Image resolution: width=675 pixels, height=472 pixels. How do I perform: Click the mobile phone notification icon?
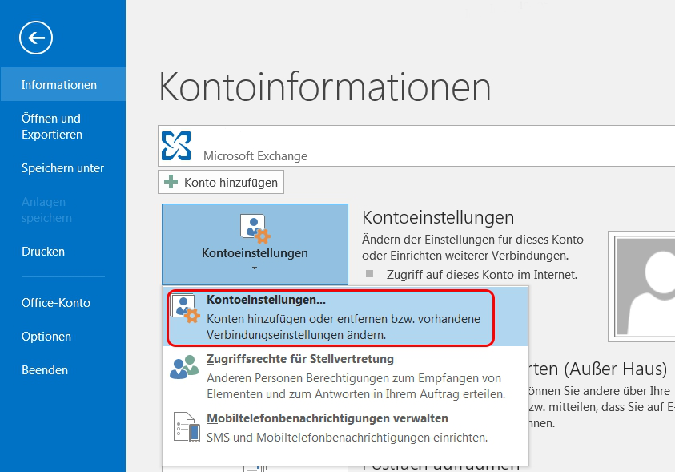(x=187, y=427)
